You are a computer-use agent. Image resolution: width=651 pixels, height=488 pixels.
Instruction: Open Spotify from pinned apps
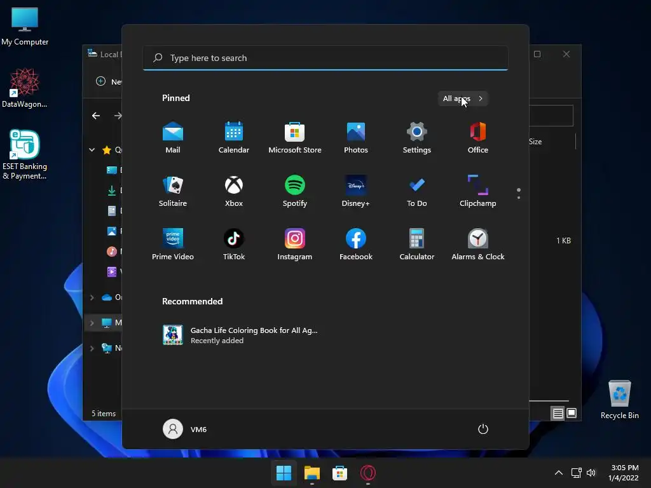tap(295, 191)
